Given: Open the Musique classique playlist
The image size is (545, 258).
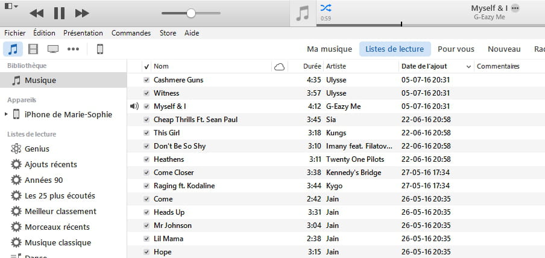Looking at the screenshot, I should [58, 242].
